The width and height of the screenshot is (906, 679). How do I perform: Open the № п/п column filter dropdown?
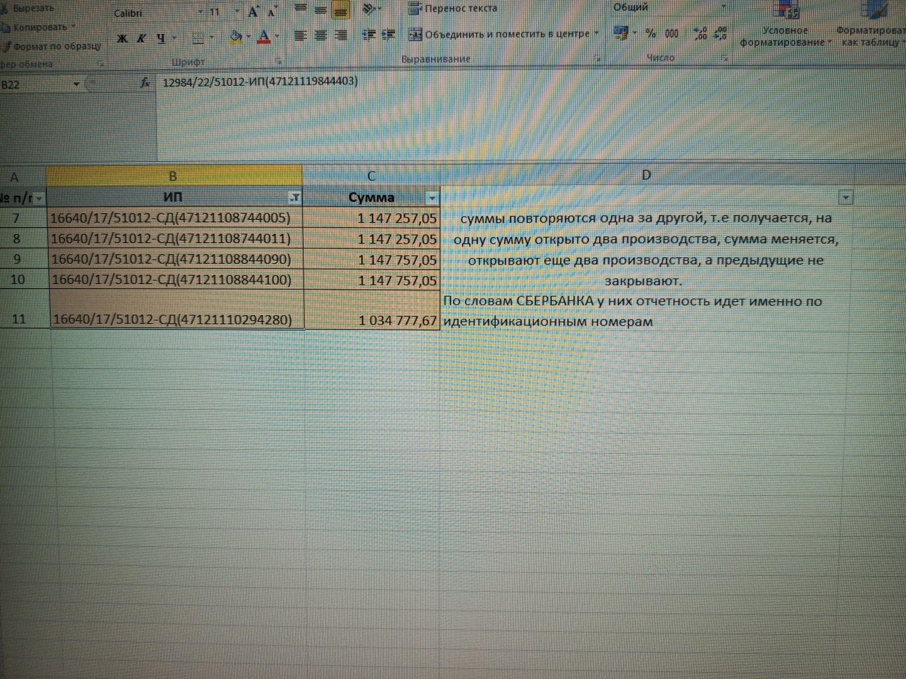39,199
